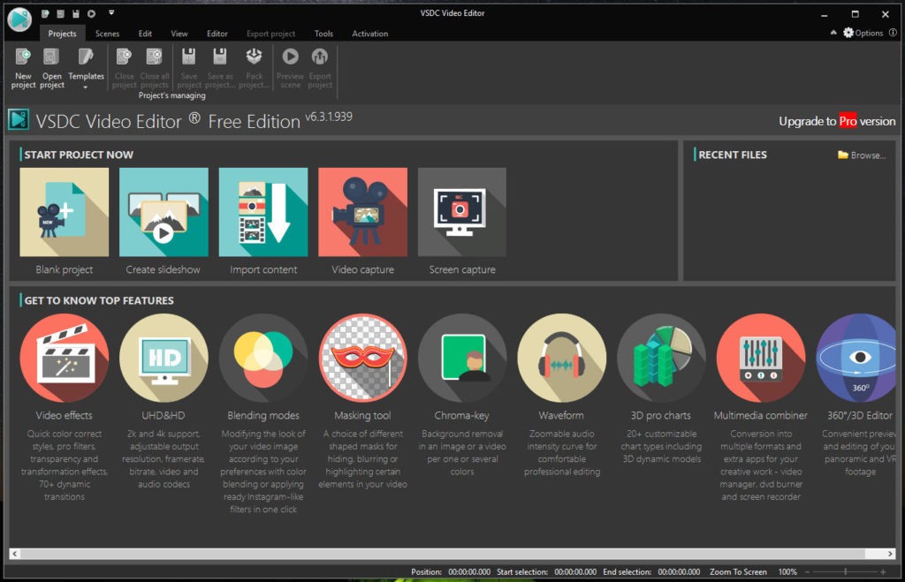905x582 pixels.
Task: Click the Upgrade to Pro version link
Action: pyautogui.click(x=837, y=121)
